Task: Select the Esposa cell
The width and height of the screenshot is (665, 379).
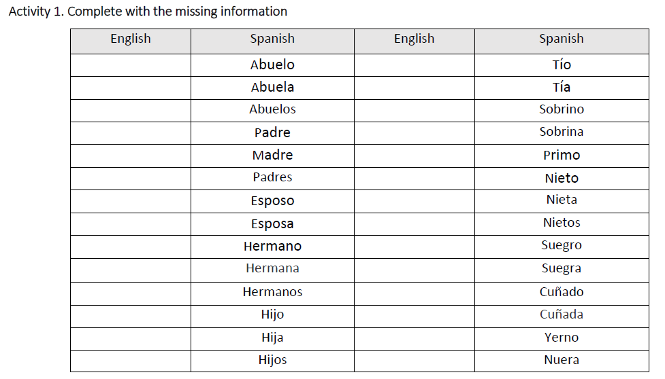Action: (x=272, y=224)
